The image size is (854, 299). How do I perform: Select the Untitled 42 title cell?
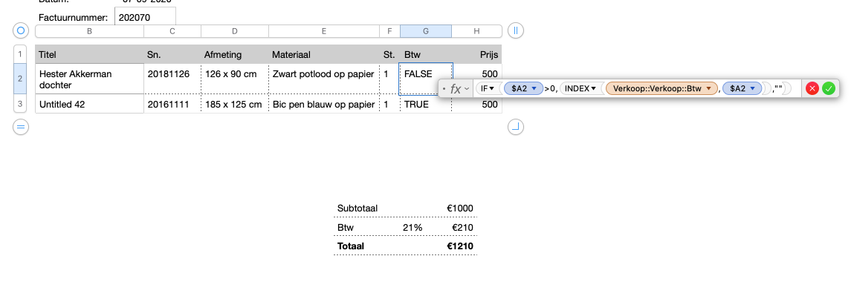click(89, 105)
